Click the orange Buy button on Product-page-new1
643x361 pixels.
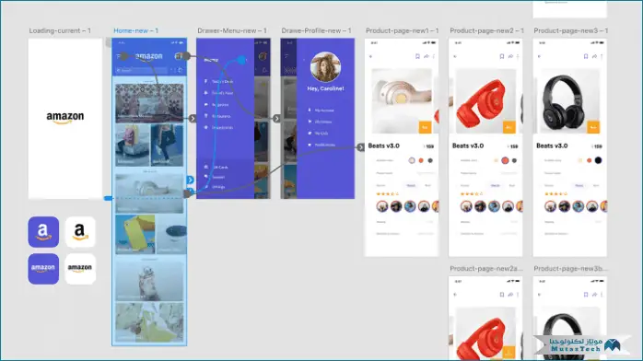pyautogui.click(x=425, y=127)
